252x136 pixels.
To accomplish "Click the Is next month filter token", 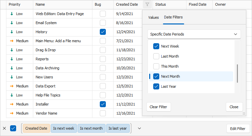I will pos(91,128).
